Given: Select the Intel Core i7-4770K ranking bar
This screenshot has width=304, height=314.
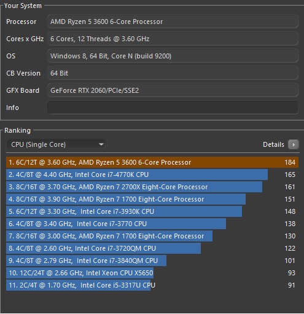Looking at the screenshot, I should click(152, 175).
